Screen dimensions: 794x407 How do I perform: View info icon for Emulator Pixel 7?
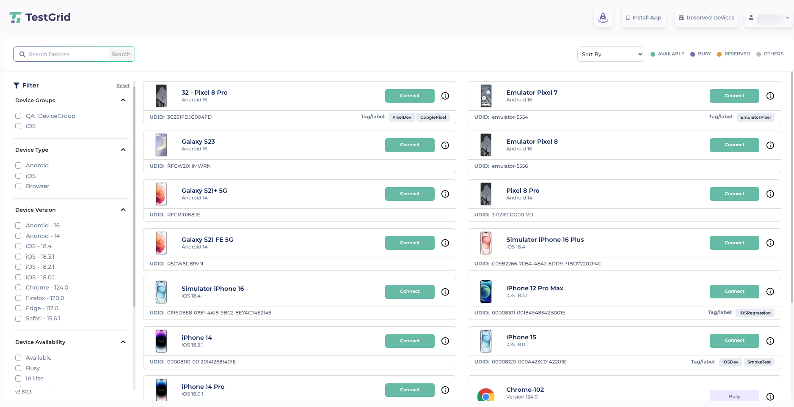[x=770, y=96]
